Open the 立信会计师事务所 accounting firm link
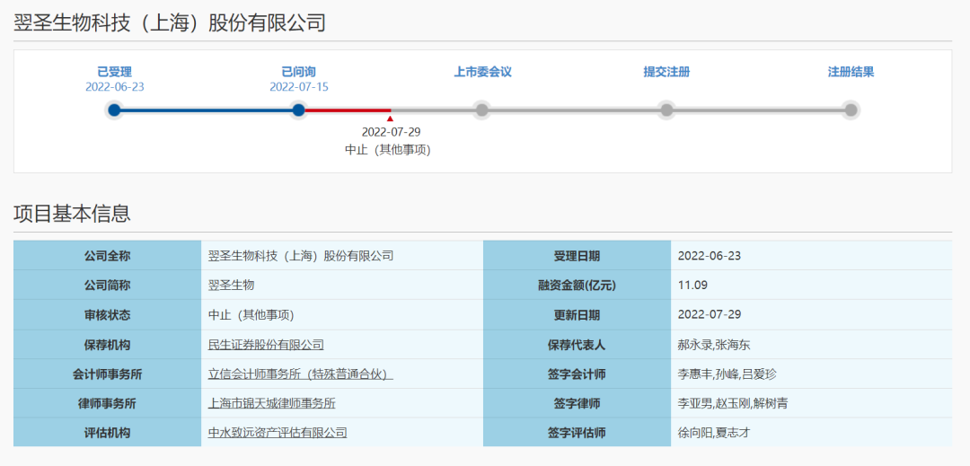The height and width of the screenshot is (466, 970). pyautogui.click(x=301, y=374)
